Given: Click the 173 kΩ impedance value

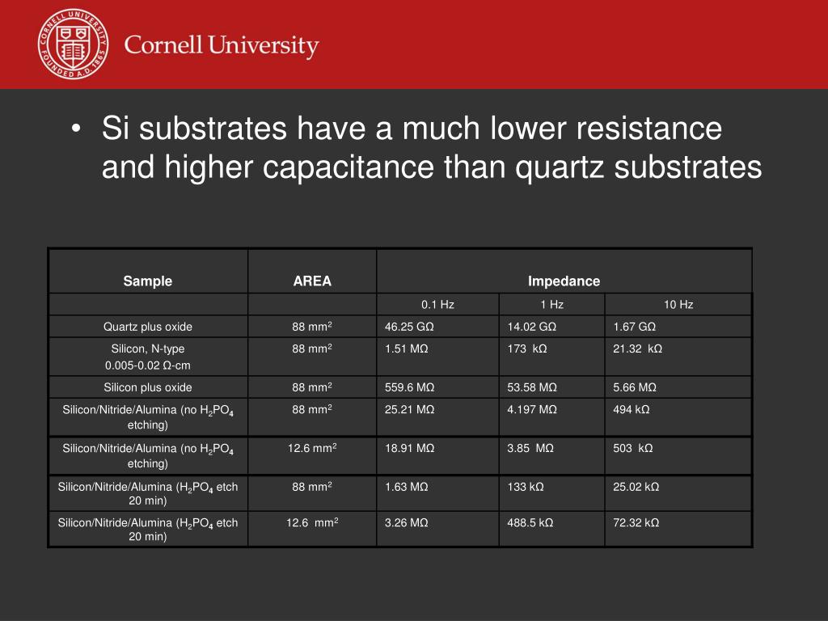Looking at the screenshot, I should pos(527,349).
